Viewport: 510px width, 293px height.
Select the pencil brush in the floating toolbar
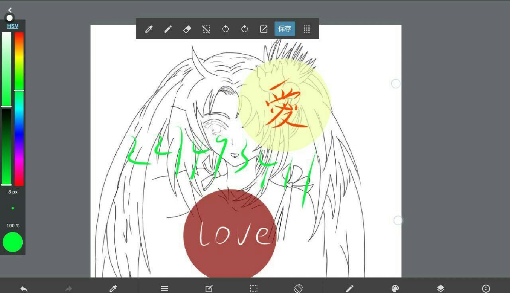coord(168,29)
